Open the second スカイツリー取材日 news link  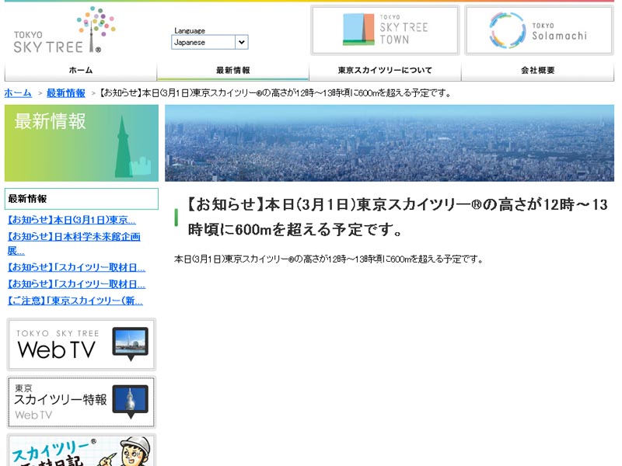[x=76, y=284]
